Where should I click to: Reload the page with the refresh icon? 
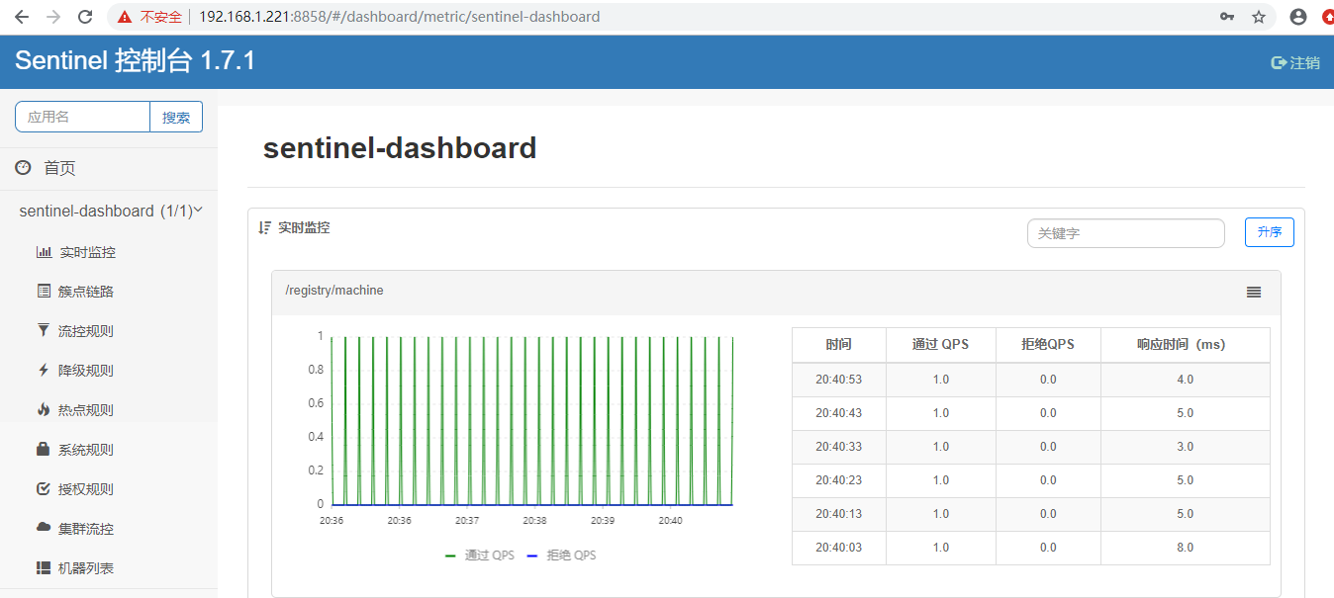(86, 17)
